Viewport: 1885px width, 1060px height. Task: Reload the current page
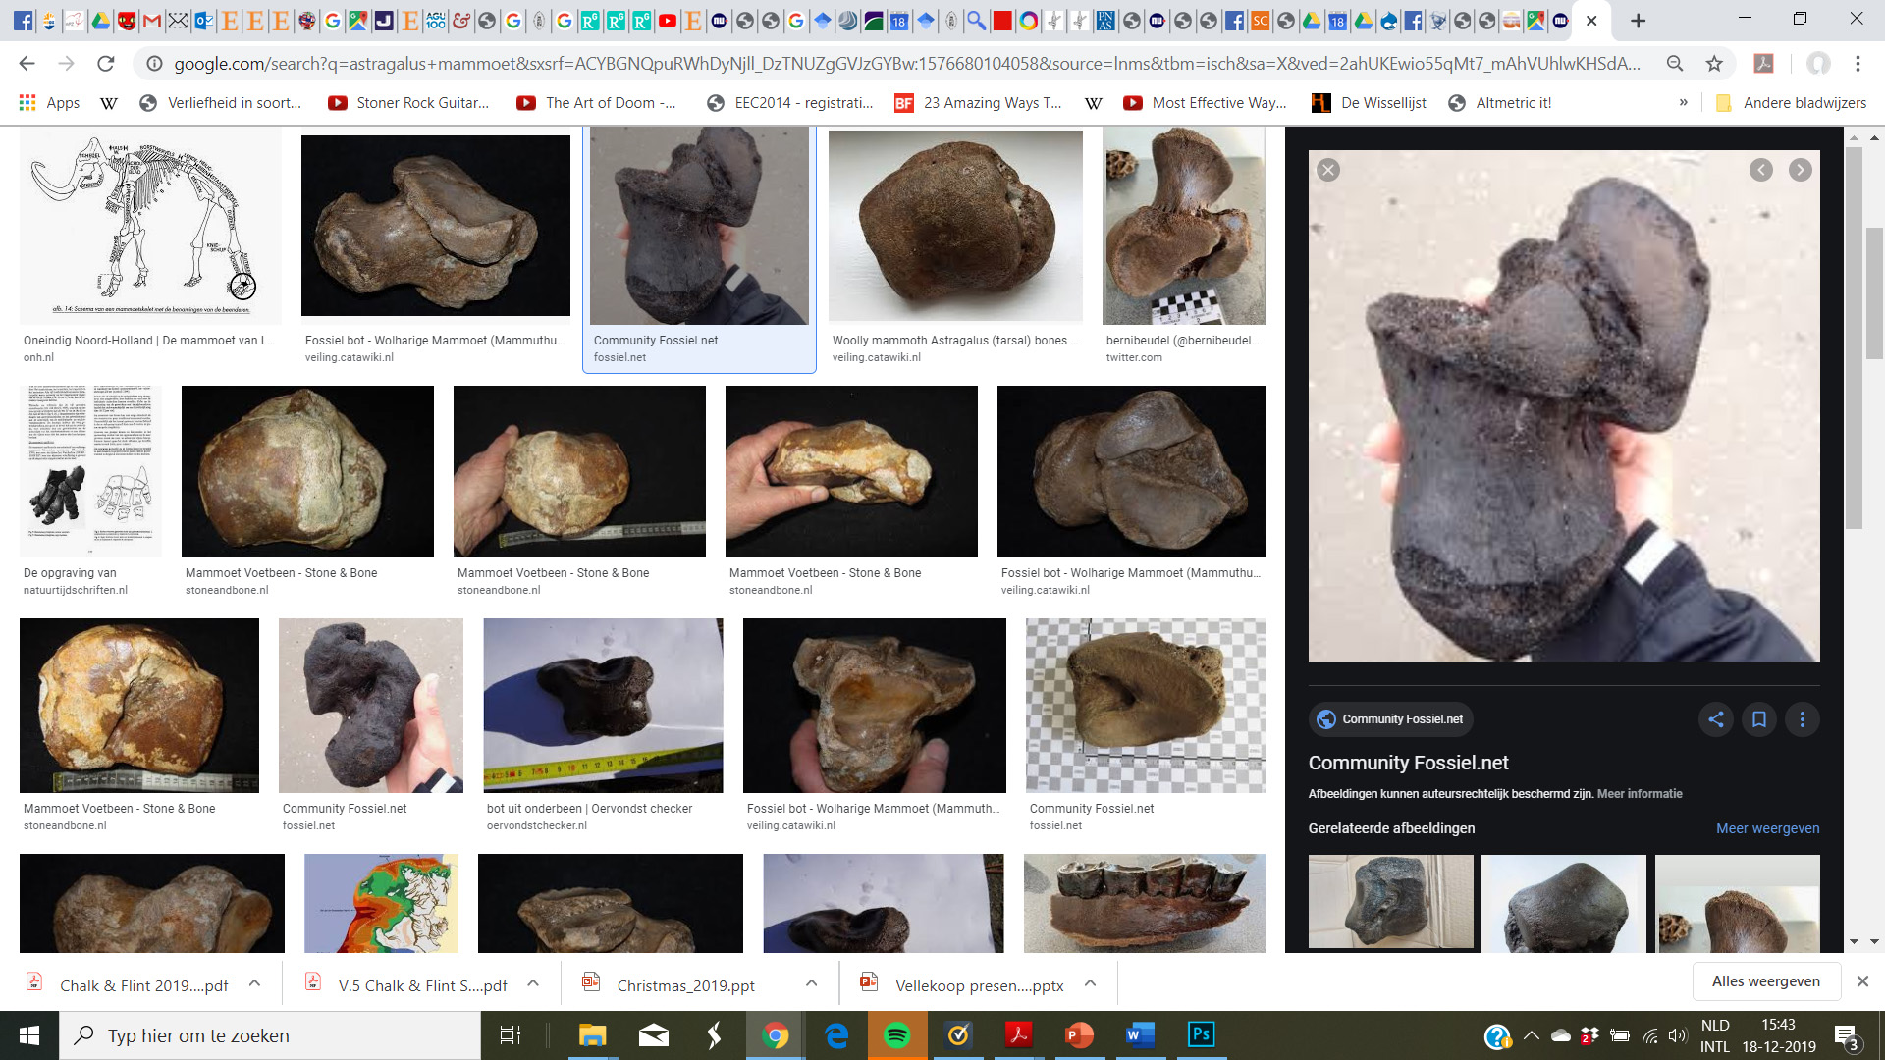click(106, 64)
